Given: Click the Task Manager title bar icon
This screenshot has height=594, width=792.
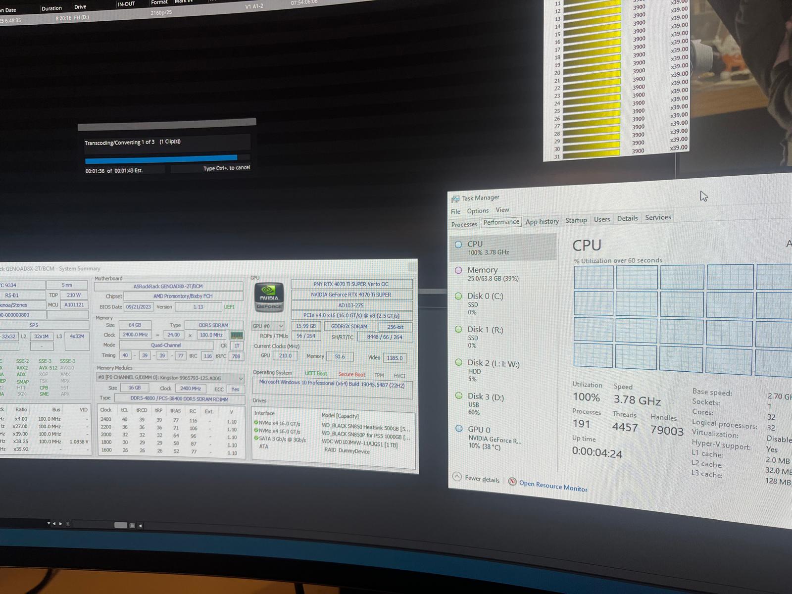Looking at the screenshot, I should (x=455, y=198).
